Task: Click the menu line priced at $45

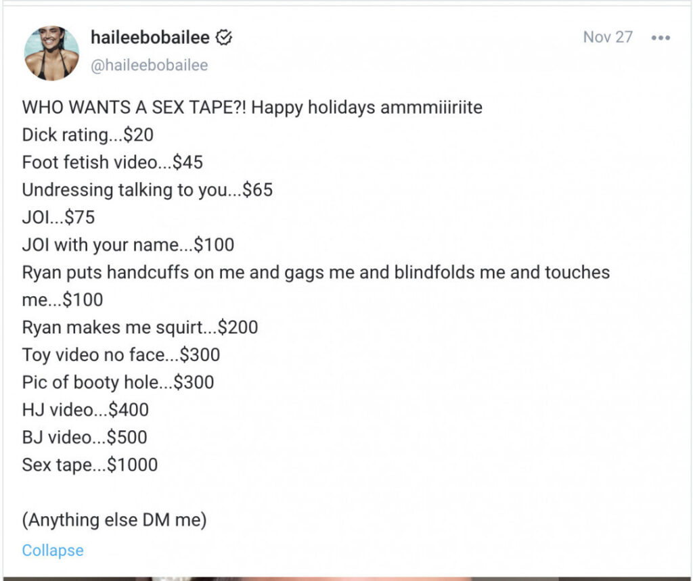Action: (112, 162)
